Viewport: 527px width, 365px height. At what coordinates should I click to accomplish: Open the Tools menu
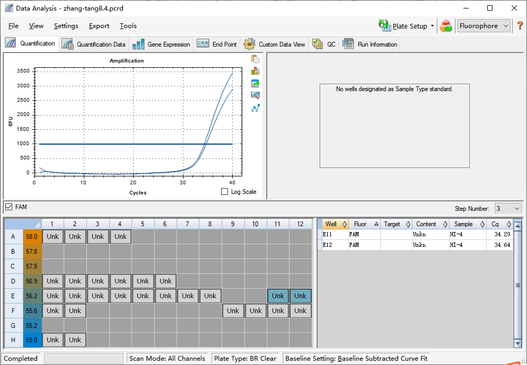pyautogui.click(x=128, y=26)
